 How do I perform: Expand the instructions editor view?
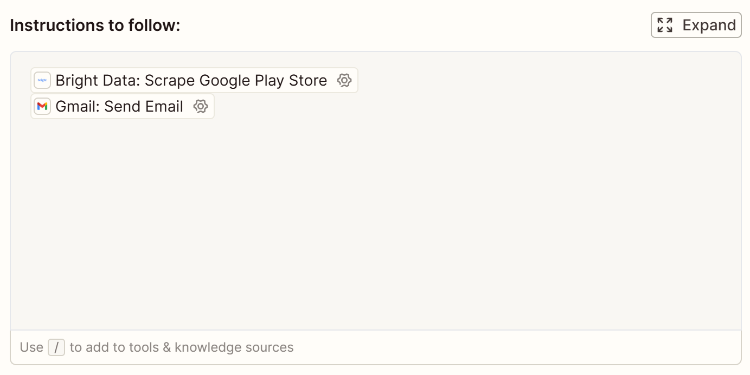(696, 25)
